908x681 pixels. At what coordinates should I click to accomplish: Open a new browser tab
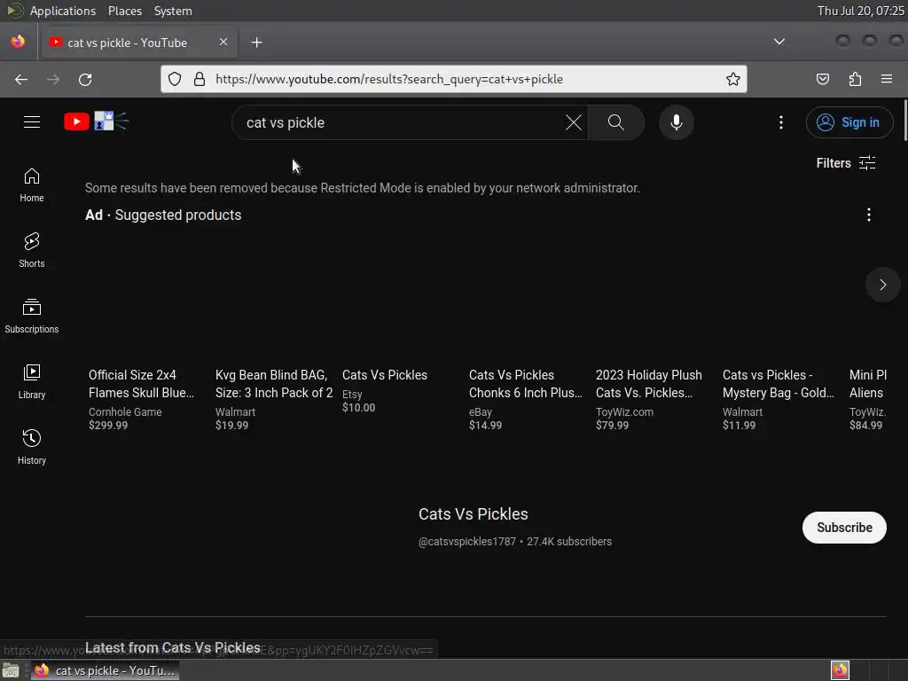coord(256,43)
